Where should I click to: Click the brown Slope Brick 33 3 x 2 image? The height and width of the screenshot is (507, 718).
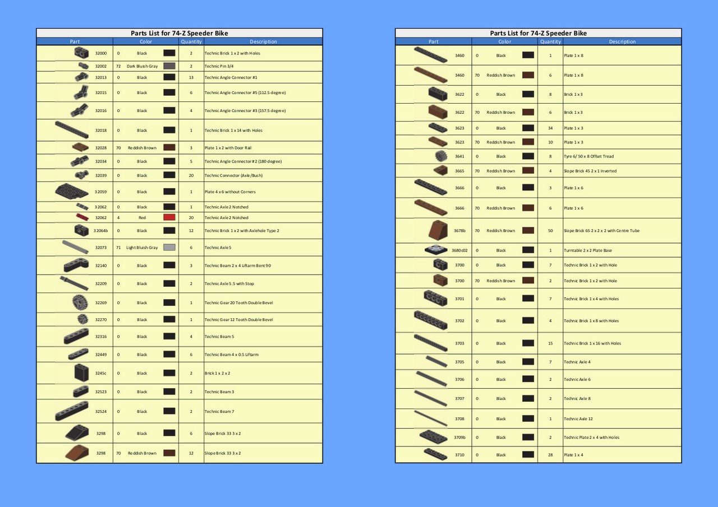tap(77, 453)
